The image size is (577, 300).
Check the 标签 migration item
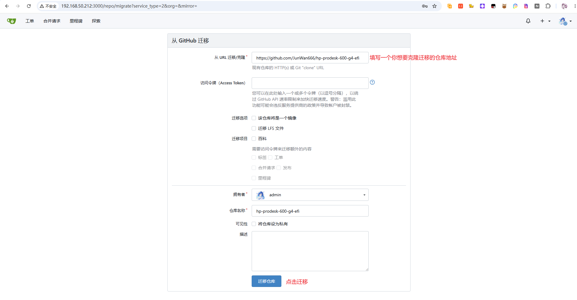pyautogui.click(x=254, y=157)
